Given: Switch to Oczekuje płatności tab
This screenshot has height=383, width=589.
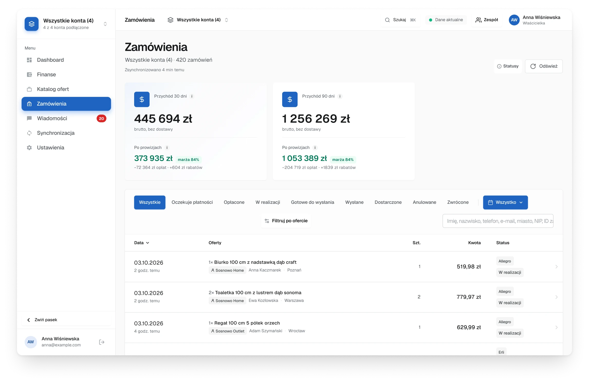Looking at the screenshot, I should point(192,203).
